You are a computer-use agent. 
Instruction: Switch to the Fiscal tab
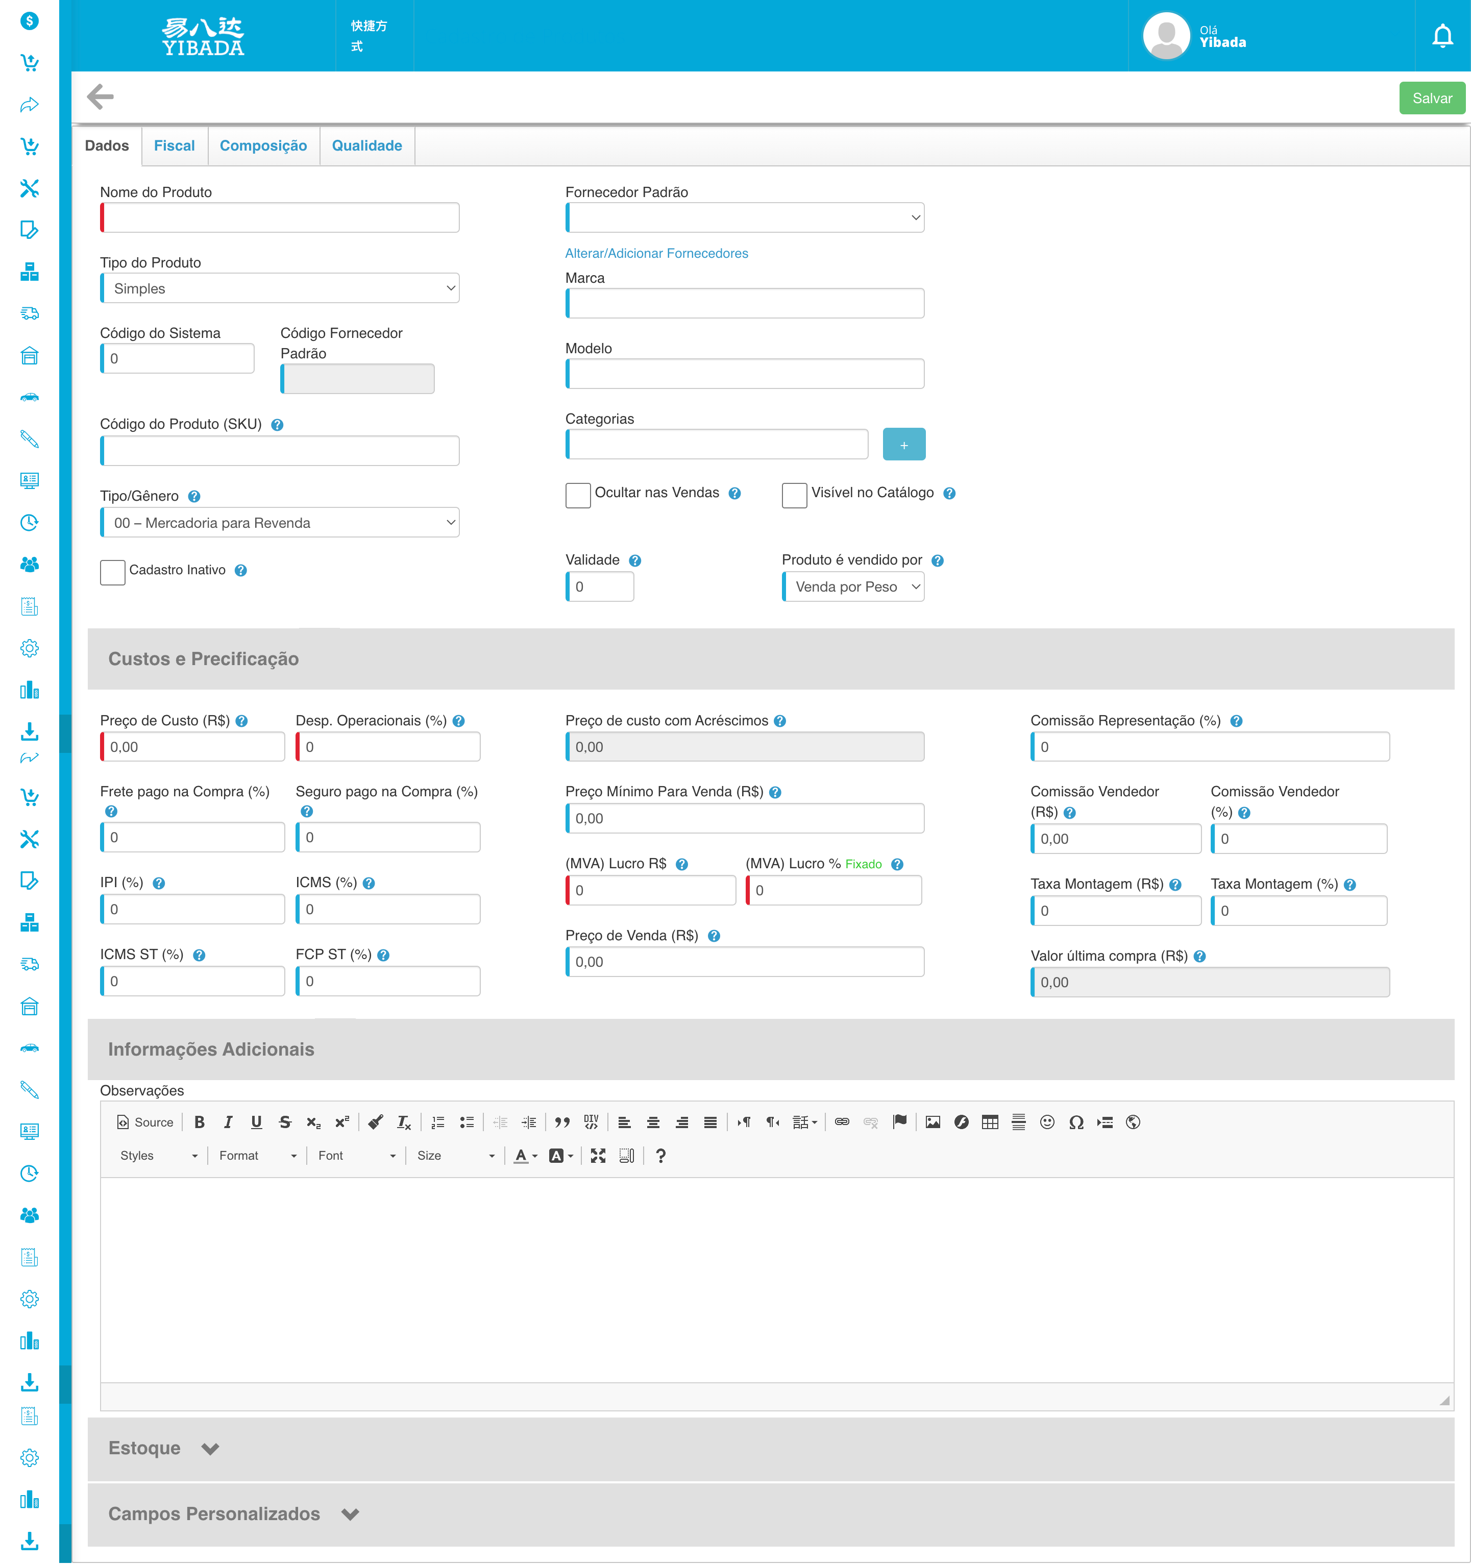pyautogui.click(x=174, y=145)
